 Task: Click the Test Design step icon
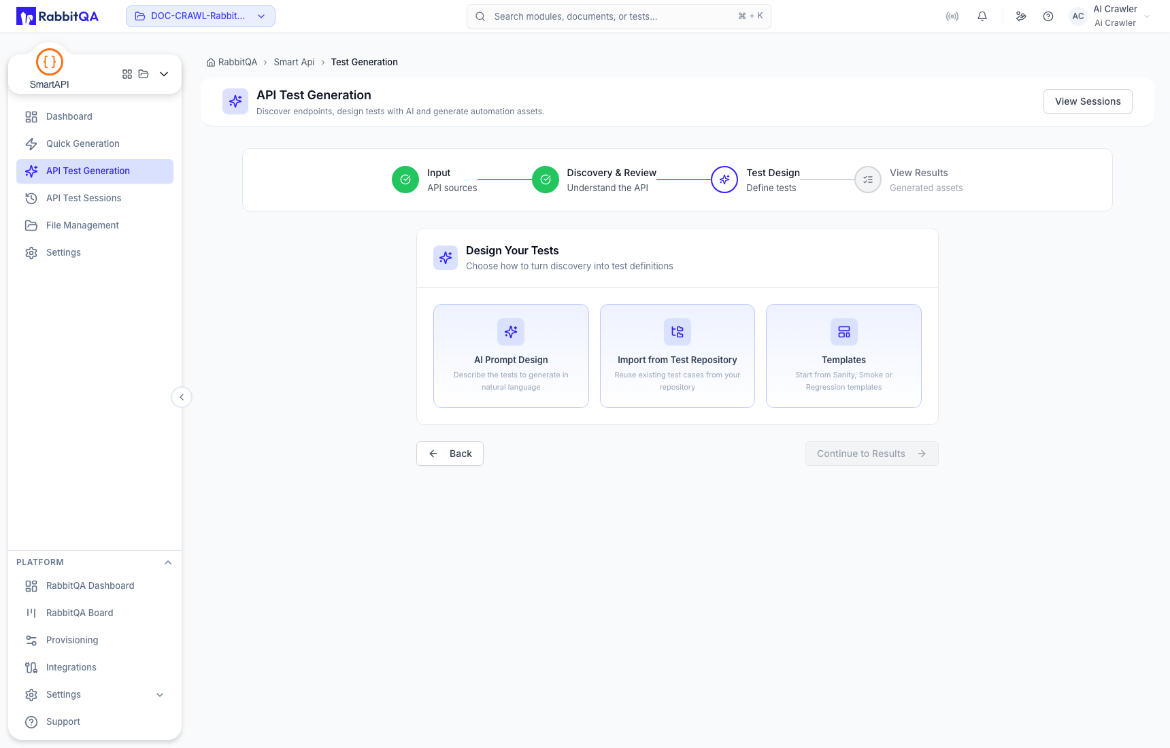pyautogui.click(x=724, y=180)
